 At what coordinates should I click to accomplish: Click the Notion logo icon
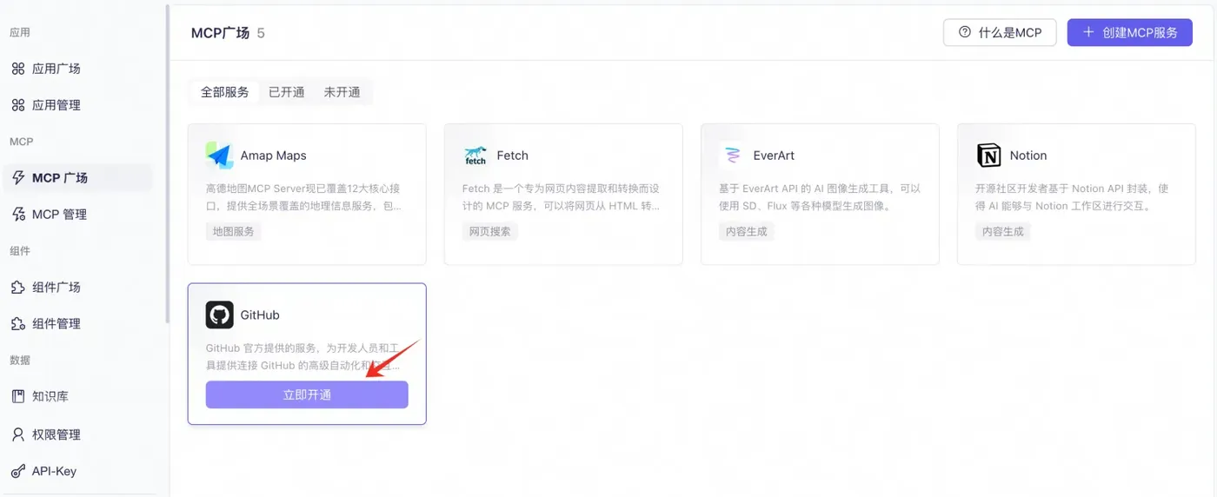point(988,156)
